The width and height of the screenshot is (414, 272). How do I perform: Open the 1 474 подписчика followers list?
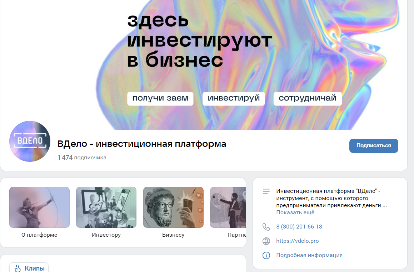[82, 157]
